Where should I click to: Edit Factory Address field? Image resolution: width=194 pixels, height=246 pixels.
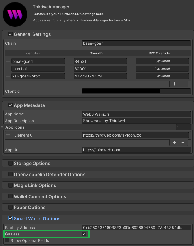[136, 228]
